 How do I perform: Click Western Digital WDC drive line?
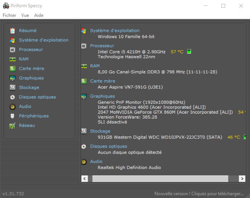(x=160, y=137)
